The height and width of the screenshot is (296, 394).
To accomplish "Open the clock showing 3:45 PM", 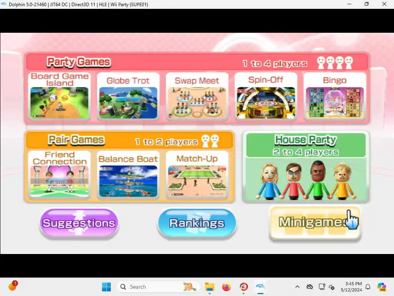I will [351, 287].
